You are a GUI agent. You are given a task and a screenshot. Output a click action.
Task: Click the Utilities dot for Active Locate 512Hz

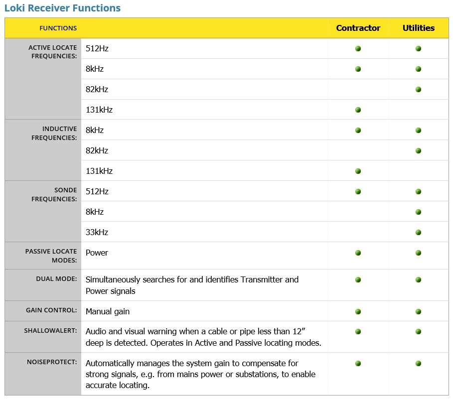418,48
